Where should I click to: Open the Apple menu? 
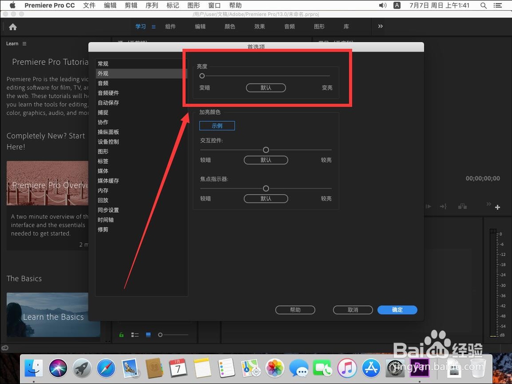point(13,5)
